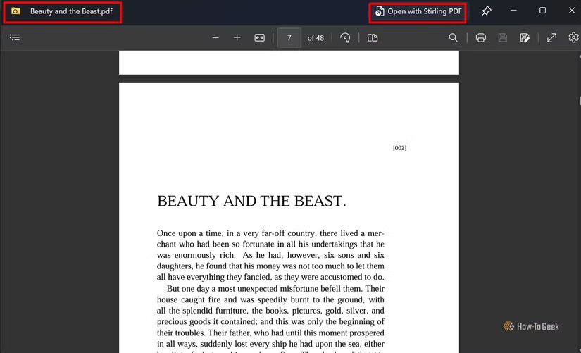Viewport: 581px width, 353px height.
Task: Switch page layout view
Action: coord(373,37)
